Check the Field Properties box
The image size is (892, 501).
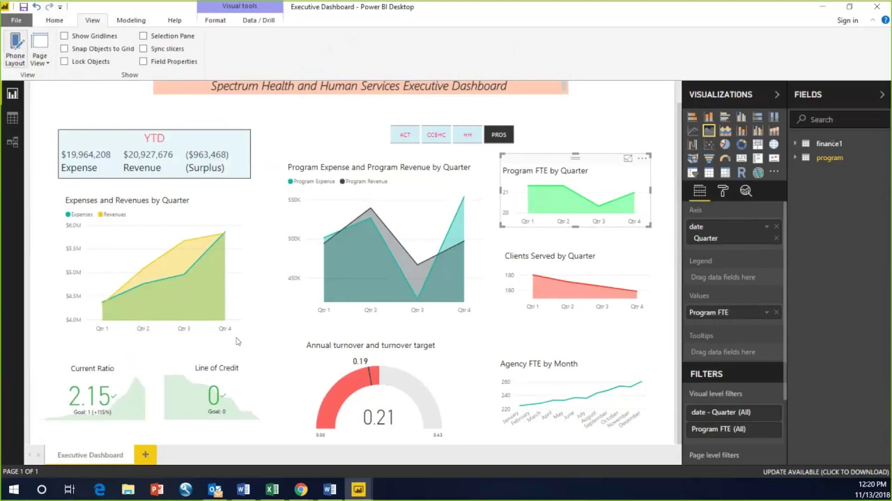click(x=143, y=61)
